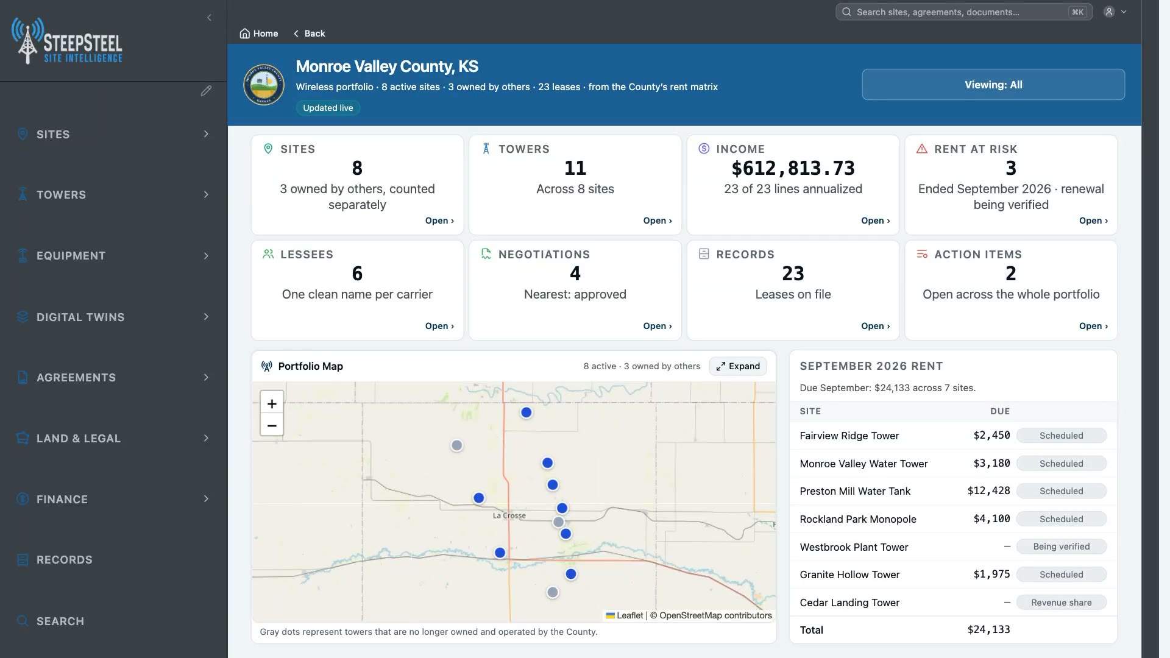
Task: Go Back using the breadcrumb link
Action: [x=309, y=34]
